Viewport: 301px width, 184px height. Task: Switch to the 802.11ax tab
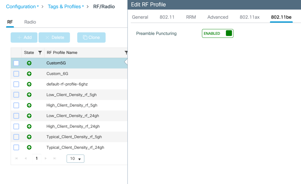(x=250, y=17)
